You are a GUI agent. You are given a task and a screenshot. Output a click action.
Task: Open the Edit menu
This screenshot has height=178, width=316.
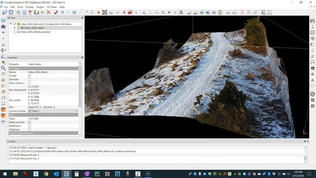coord(12,7)
